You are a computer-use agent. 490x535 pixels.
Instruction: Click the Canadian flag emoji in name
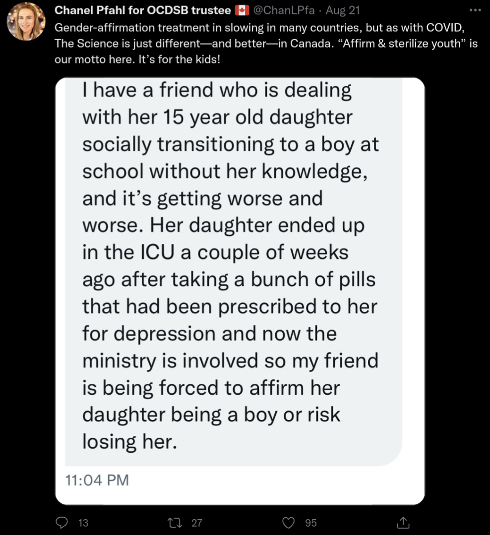coord(242,10)
